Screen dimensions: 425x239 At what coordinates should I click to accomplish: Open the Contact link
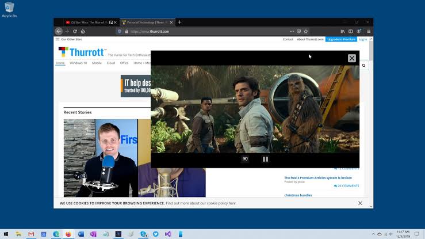[288, 39]
